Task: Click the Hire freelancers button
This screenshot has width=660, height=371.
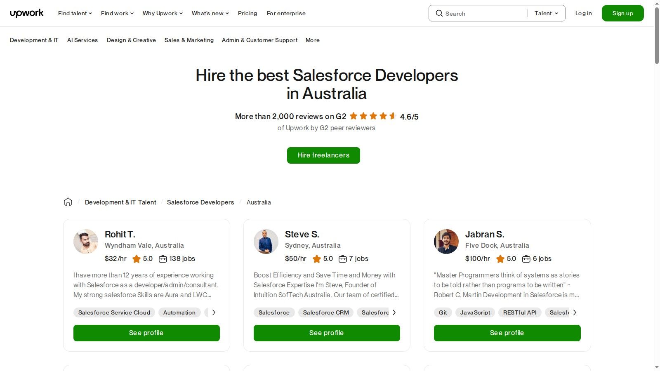Action: [x=323, y=155]
